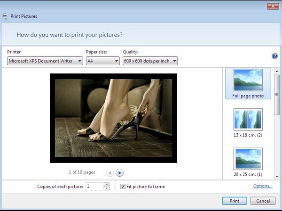Click the blue help question mark icon

click(274, 56)
